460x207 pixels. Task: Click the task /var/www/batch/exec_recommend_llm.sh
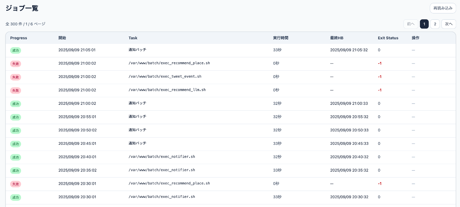tap(167, 90)
